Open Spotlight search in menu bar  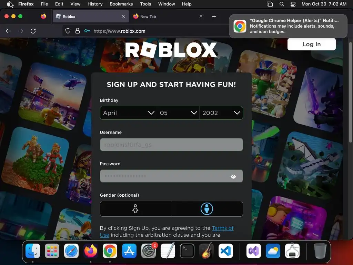[x=282, y=4]
